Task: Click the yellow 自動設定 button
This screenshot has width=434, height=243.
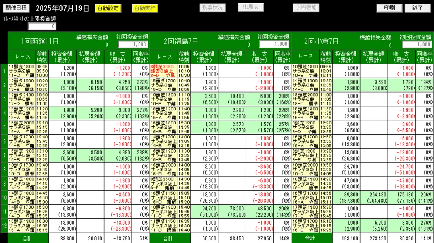Action: 108,8
